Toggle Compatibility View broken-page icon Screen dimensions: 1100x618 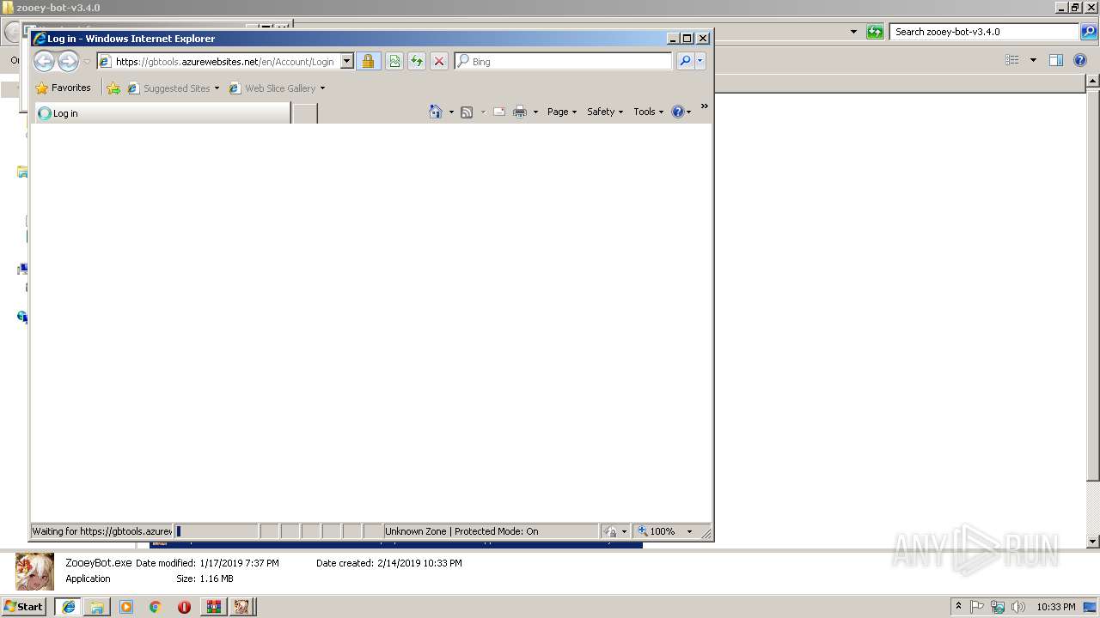394,62
